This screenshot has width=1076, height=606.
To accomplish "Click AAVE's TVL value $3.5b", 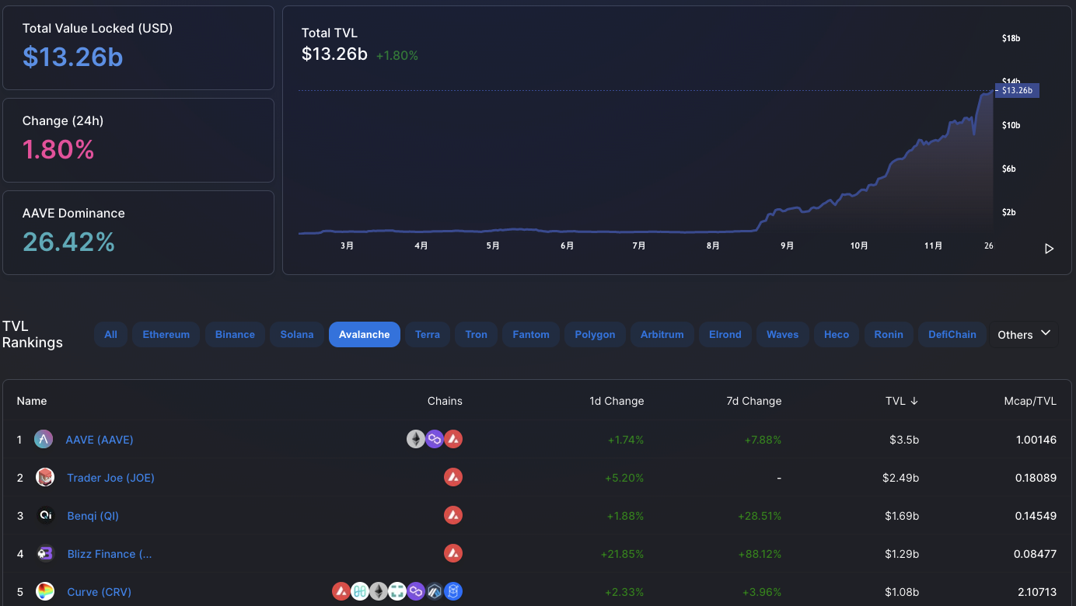I will tap(904, 440).
